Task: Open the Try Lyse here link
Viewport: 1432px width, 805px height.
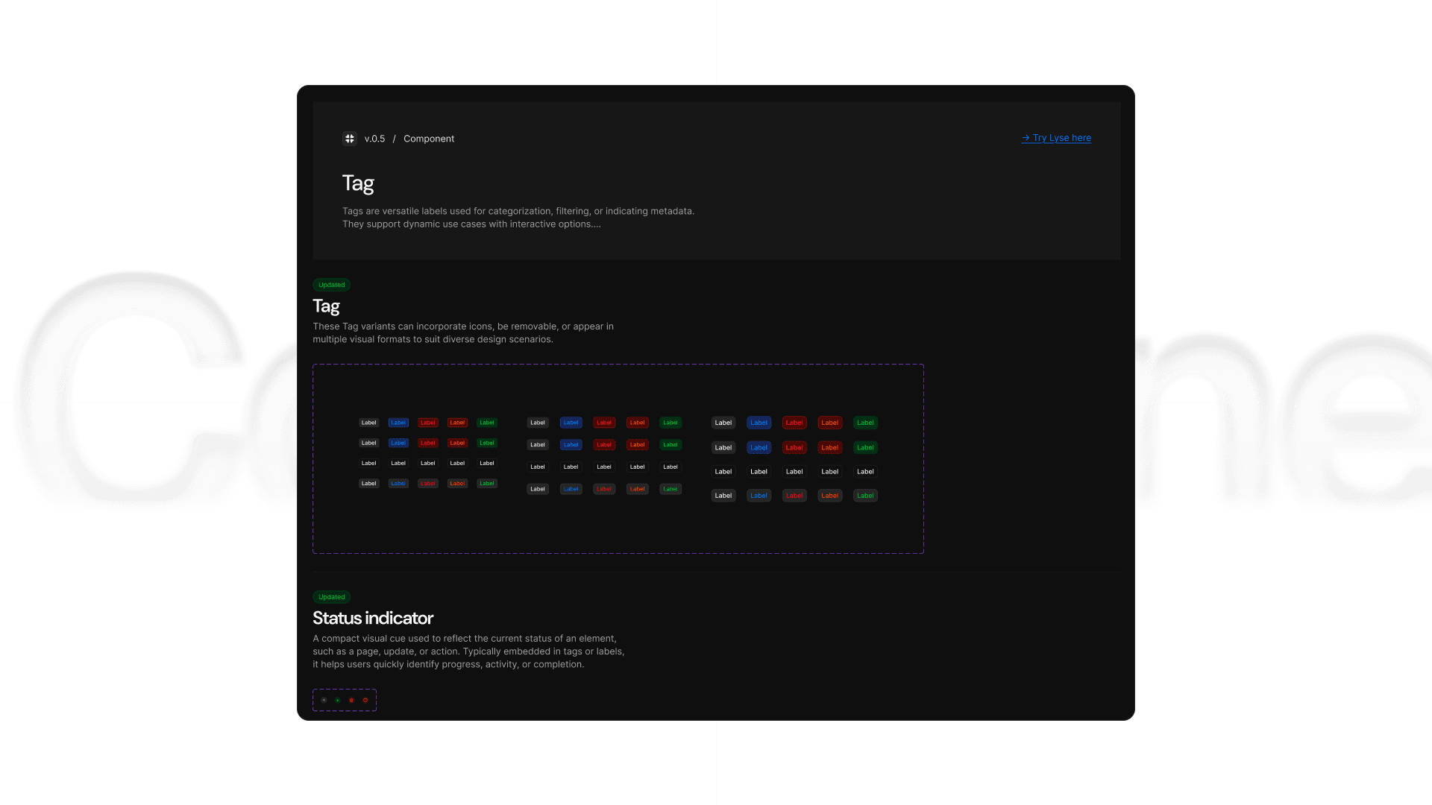Action: (1059, 138)
